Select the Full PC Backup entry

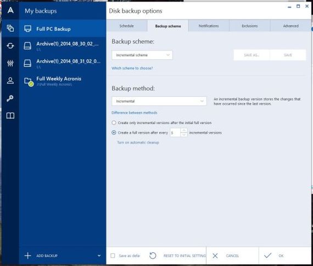tap(63, 29)
